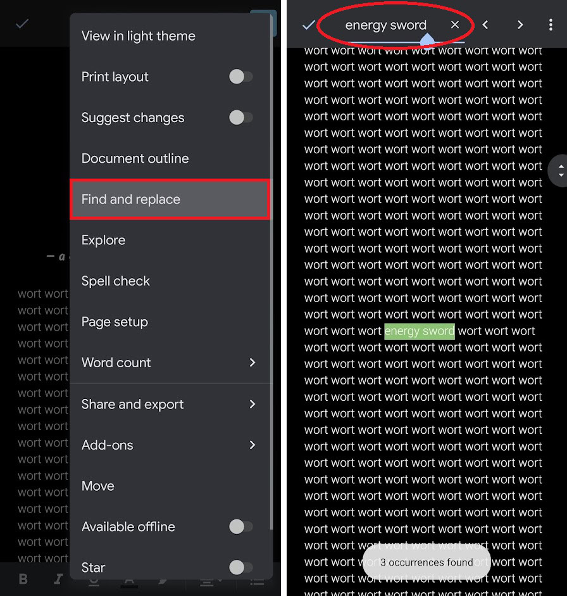This screenshot has width=567, height=596.
Task: Go to previous search occurrence
Action: (x=485, y=25)
